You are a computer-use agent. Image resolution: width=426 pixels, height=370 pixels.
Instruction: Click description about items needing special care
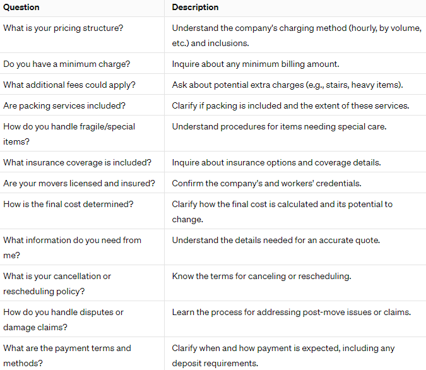click(x=279, y=126)
